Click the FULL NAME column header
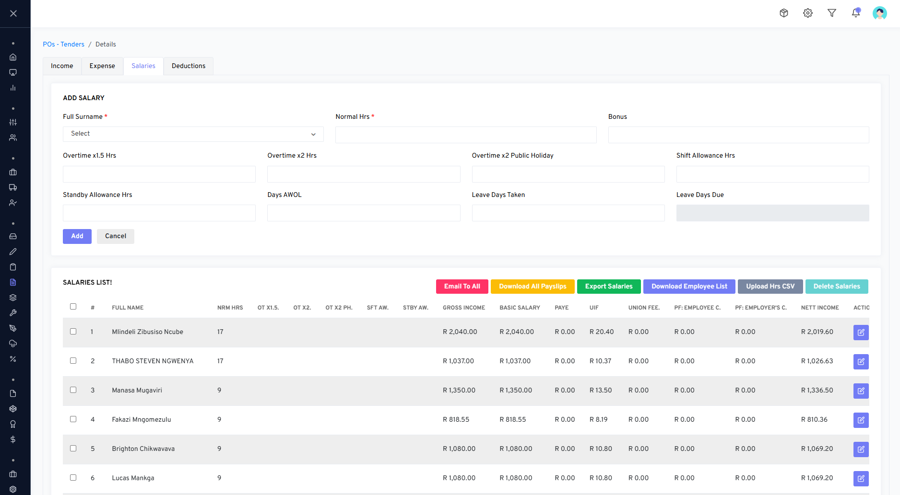 point(128,308)
